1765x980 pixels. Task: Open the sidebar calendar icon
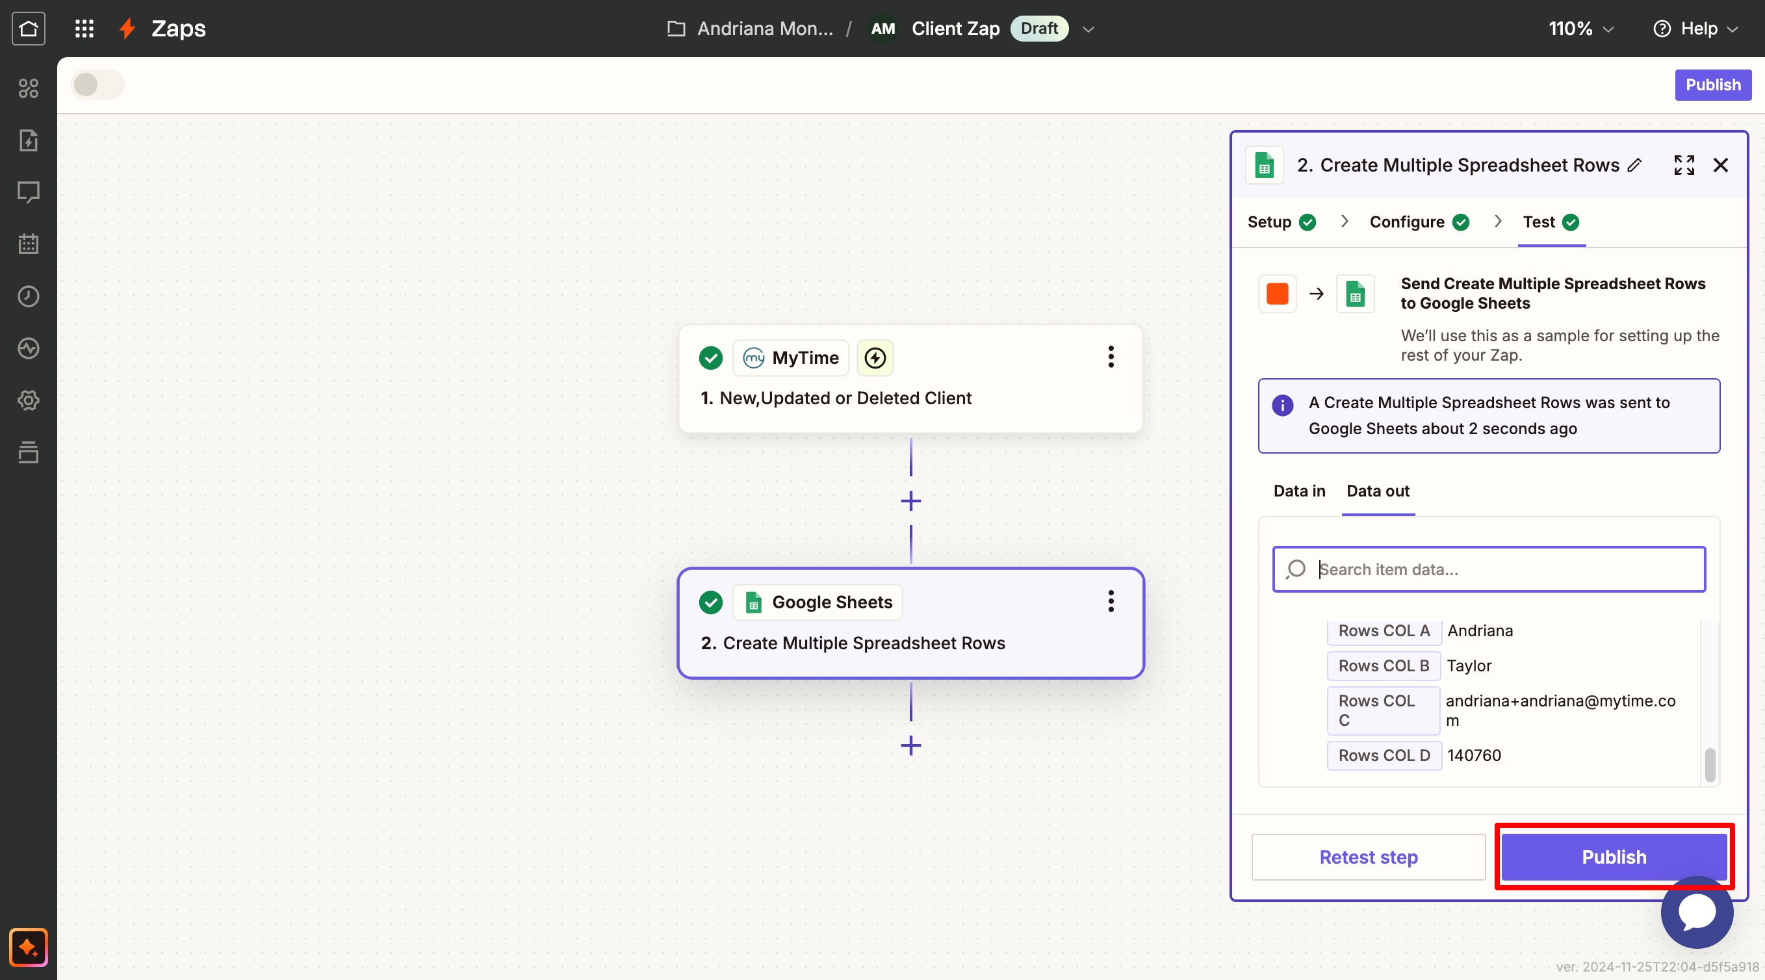(28, 244)
